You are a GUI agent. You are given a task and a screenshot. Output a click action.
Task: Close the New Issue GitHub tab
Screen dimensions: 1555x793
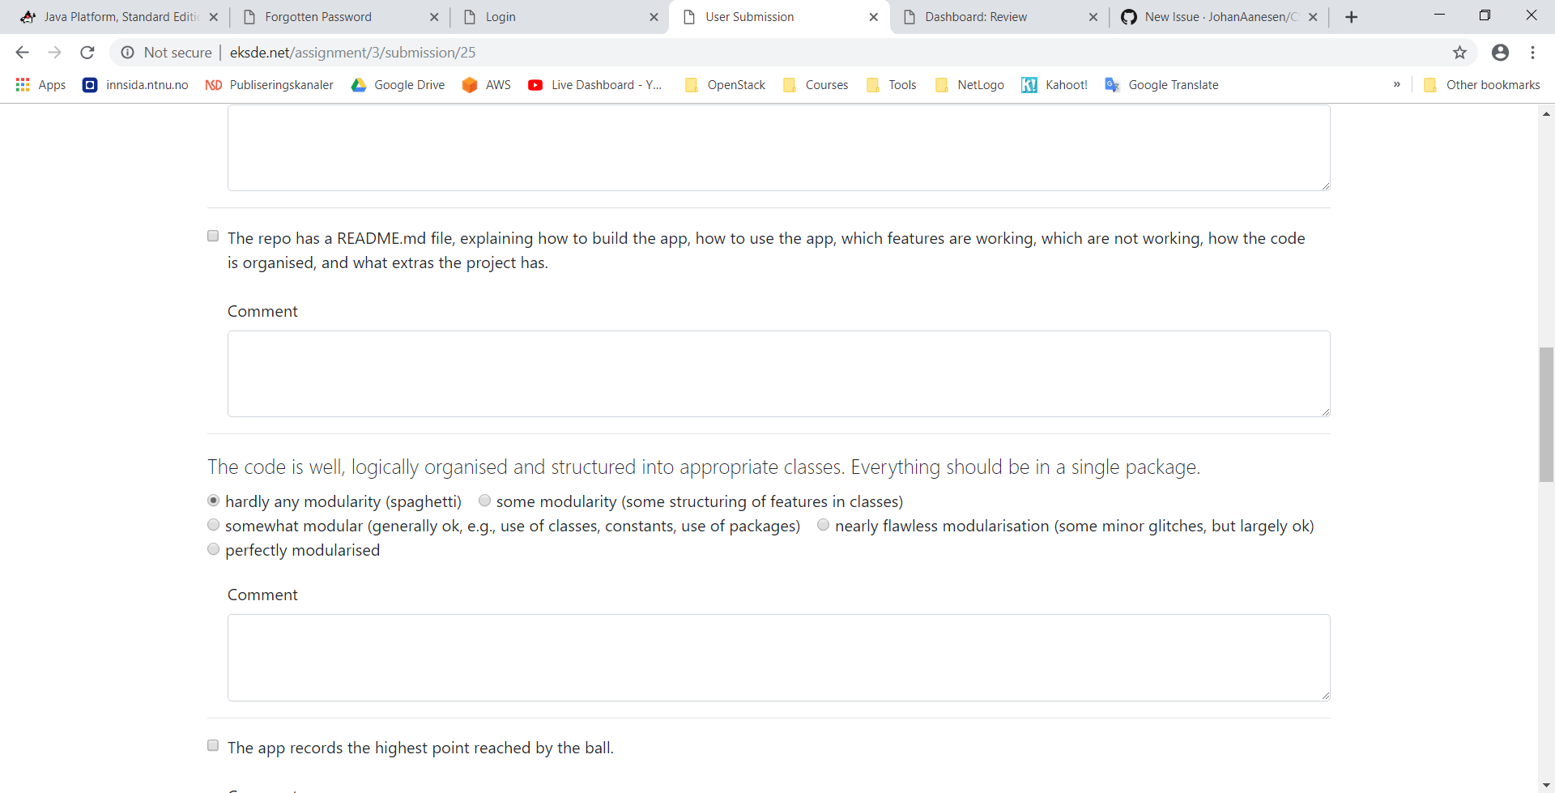click(1313, 17)
